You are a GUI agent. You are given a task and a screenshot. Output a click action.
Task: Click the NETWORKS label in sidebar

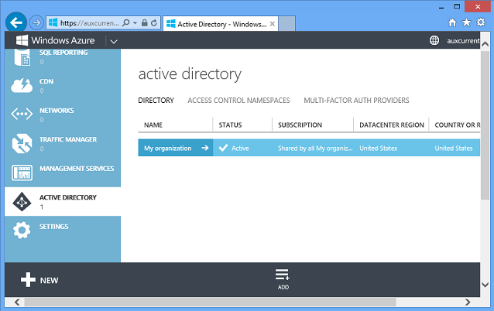(x=57, y=111)
